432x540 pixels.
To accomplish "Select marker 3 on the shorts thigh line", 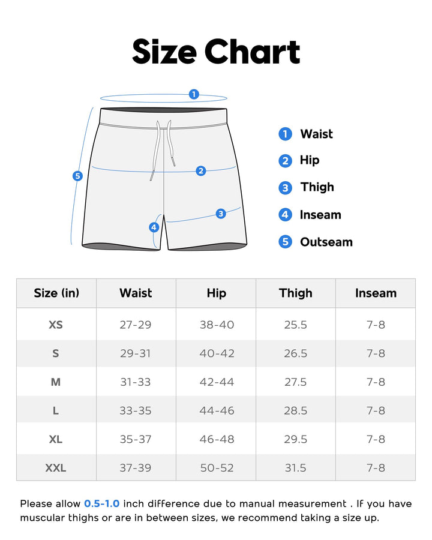I will (x=221, y=213).
